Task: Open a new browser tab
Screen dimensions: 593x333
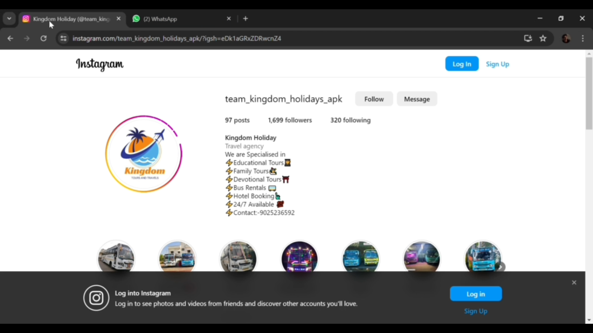Action: point(246,19)
